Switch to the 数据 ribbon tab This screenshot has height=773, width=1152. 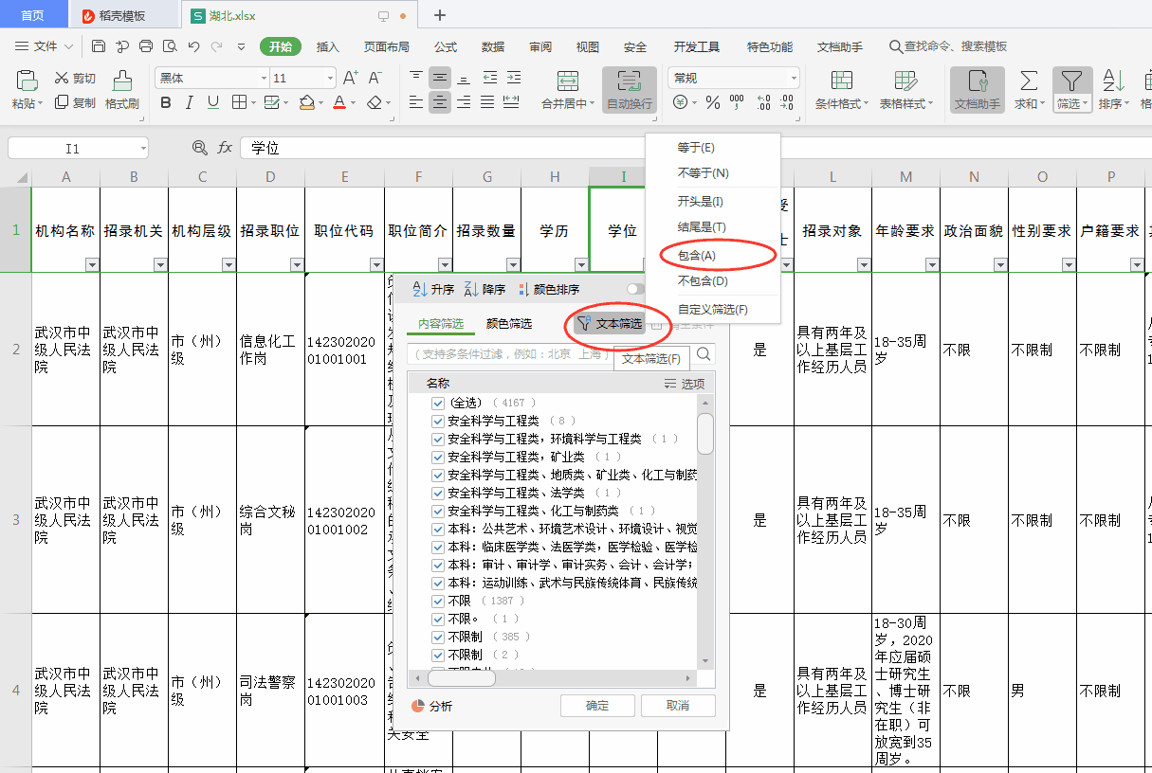[493, 46]
